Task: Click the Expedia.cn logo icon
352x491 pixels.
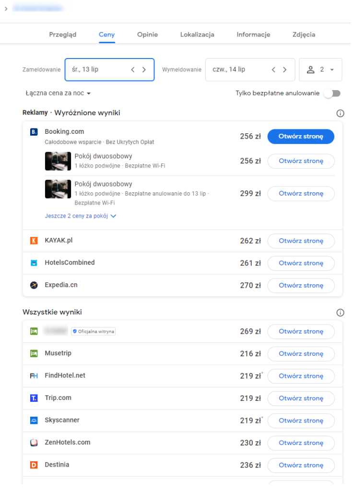Action: 34,285
